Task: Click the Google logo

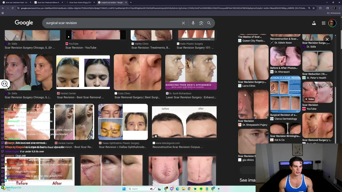Action: click(x=24, y=23)
